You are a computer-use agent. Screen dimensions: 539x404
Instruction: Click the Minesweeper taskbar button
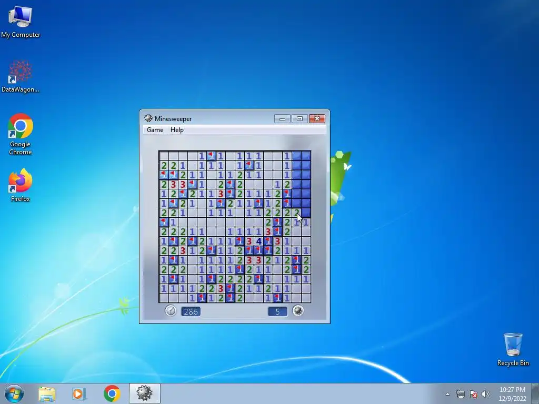pos(144,393)
